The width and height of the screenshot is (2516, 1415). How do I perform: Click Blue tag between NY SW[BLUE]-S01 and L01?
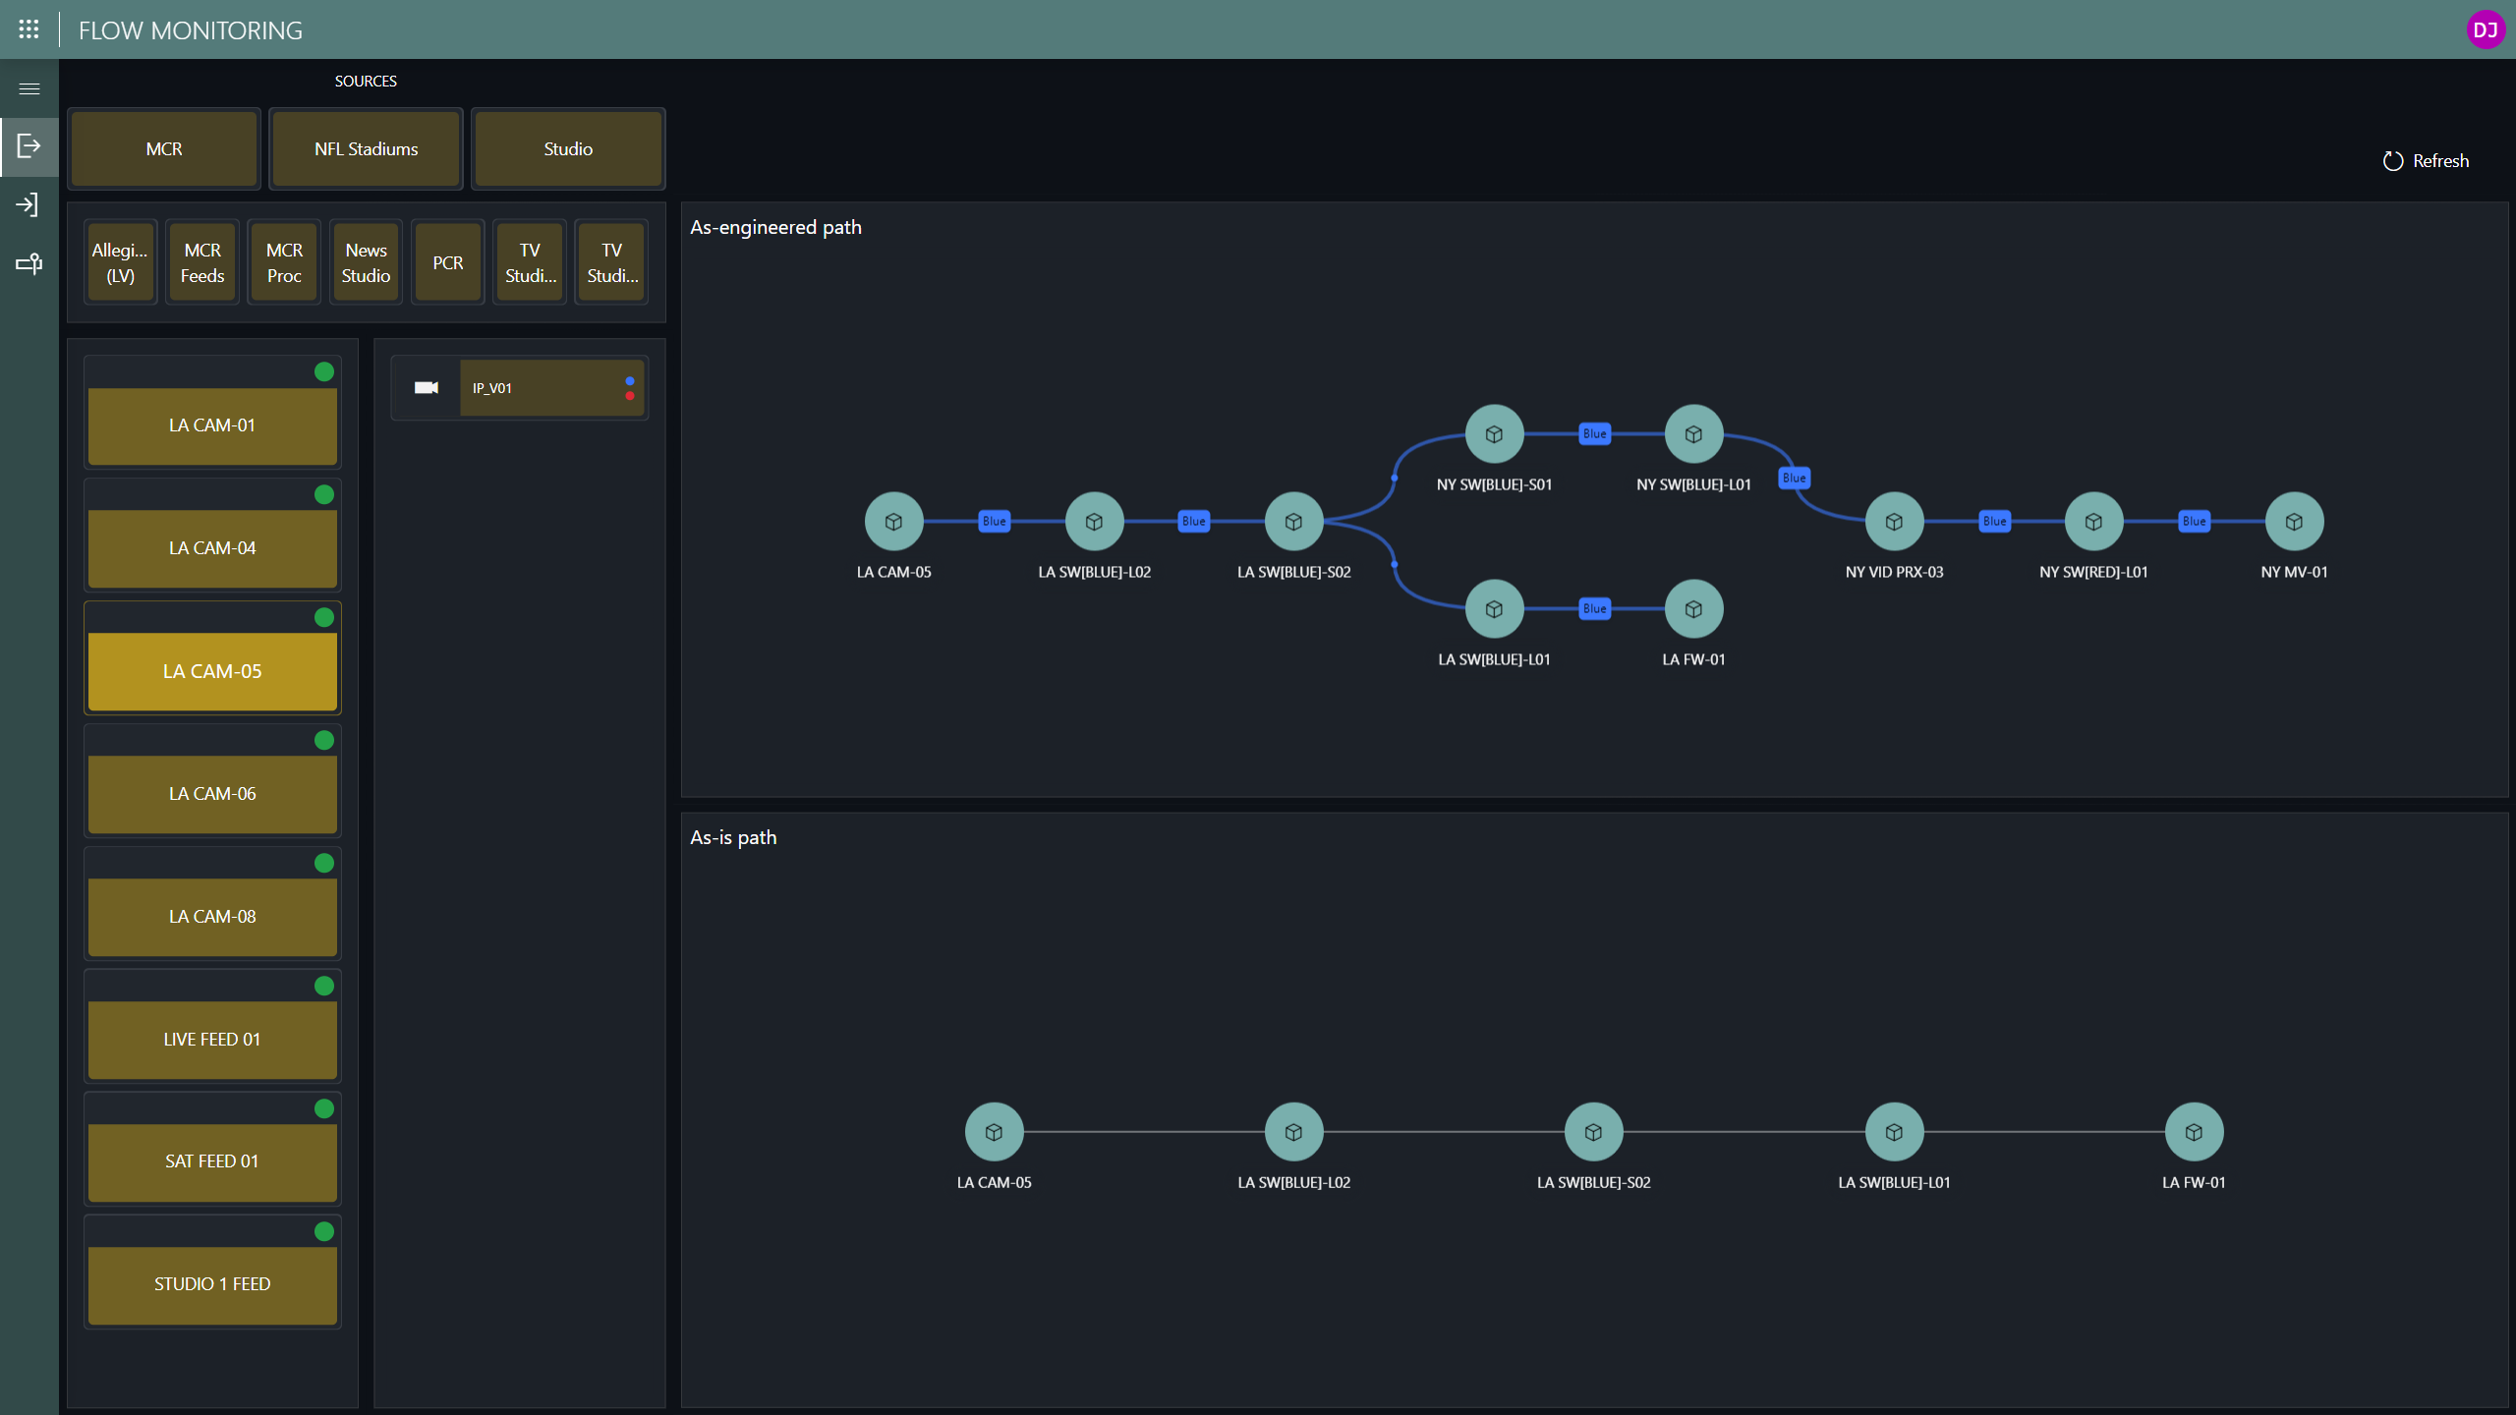tap(1594, 434)
